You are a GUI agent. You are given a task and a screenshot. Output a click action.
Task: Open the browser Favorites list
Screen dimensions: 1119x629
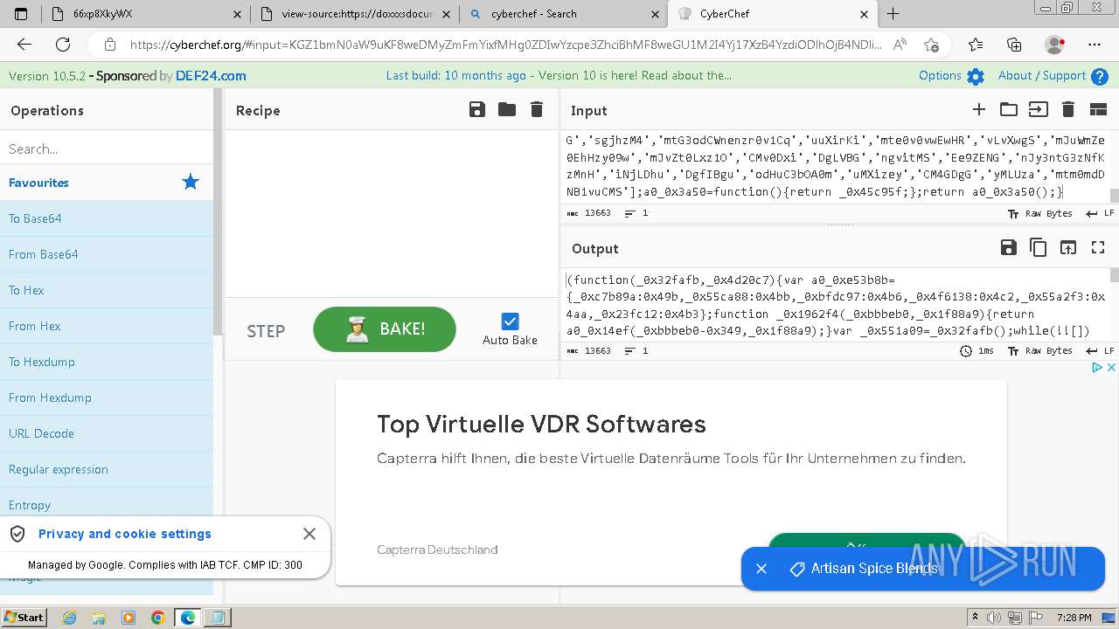976,45
